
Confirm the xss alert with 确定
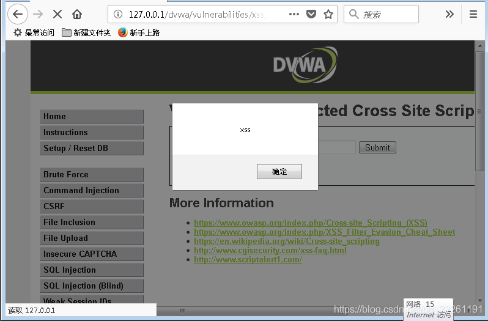coord(279,171)
